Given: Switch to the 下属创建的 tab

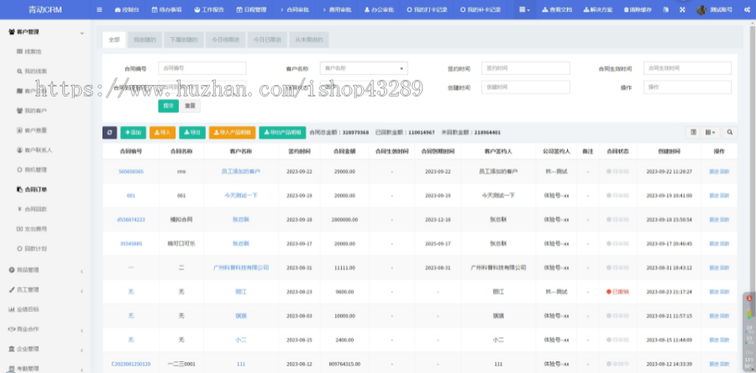Looking at the screenshot, I should [x=182, y=39].
